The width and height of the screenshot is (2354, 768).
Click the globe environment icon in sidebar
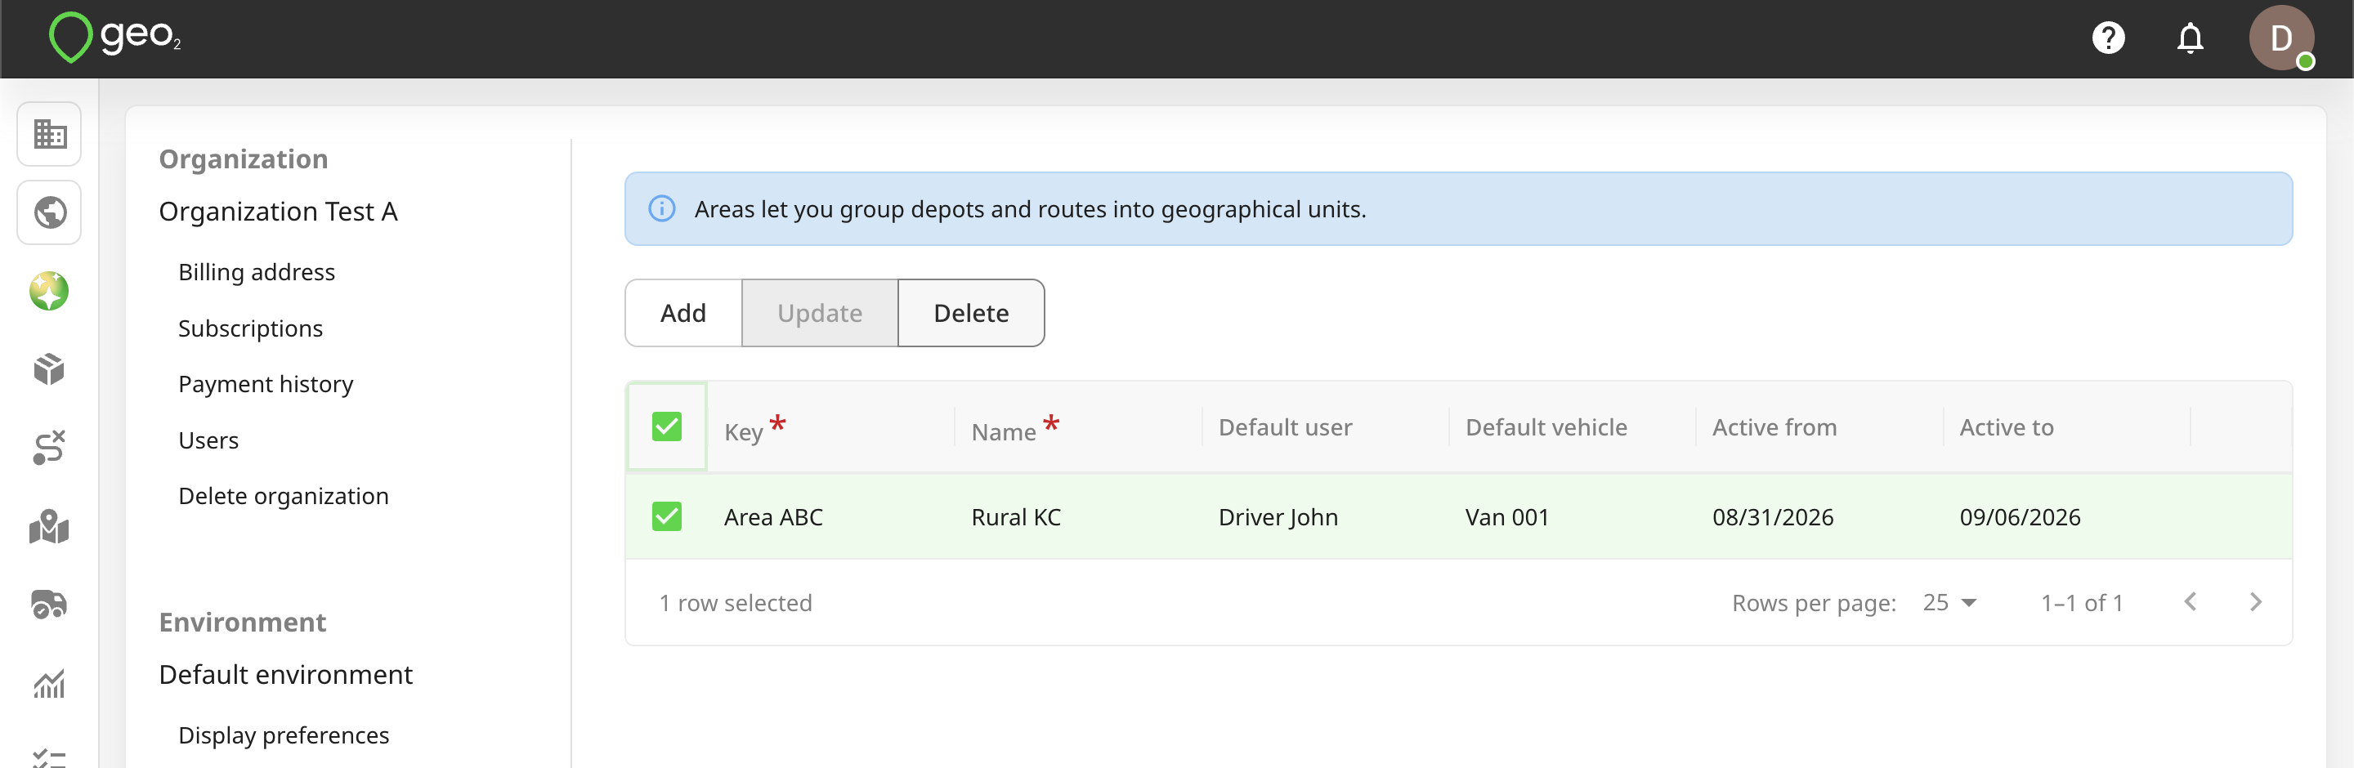coord(49,212)
